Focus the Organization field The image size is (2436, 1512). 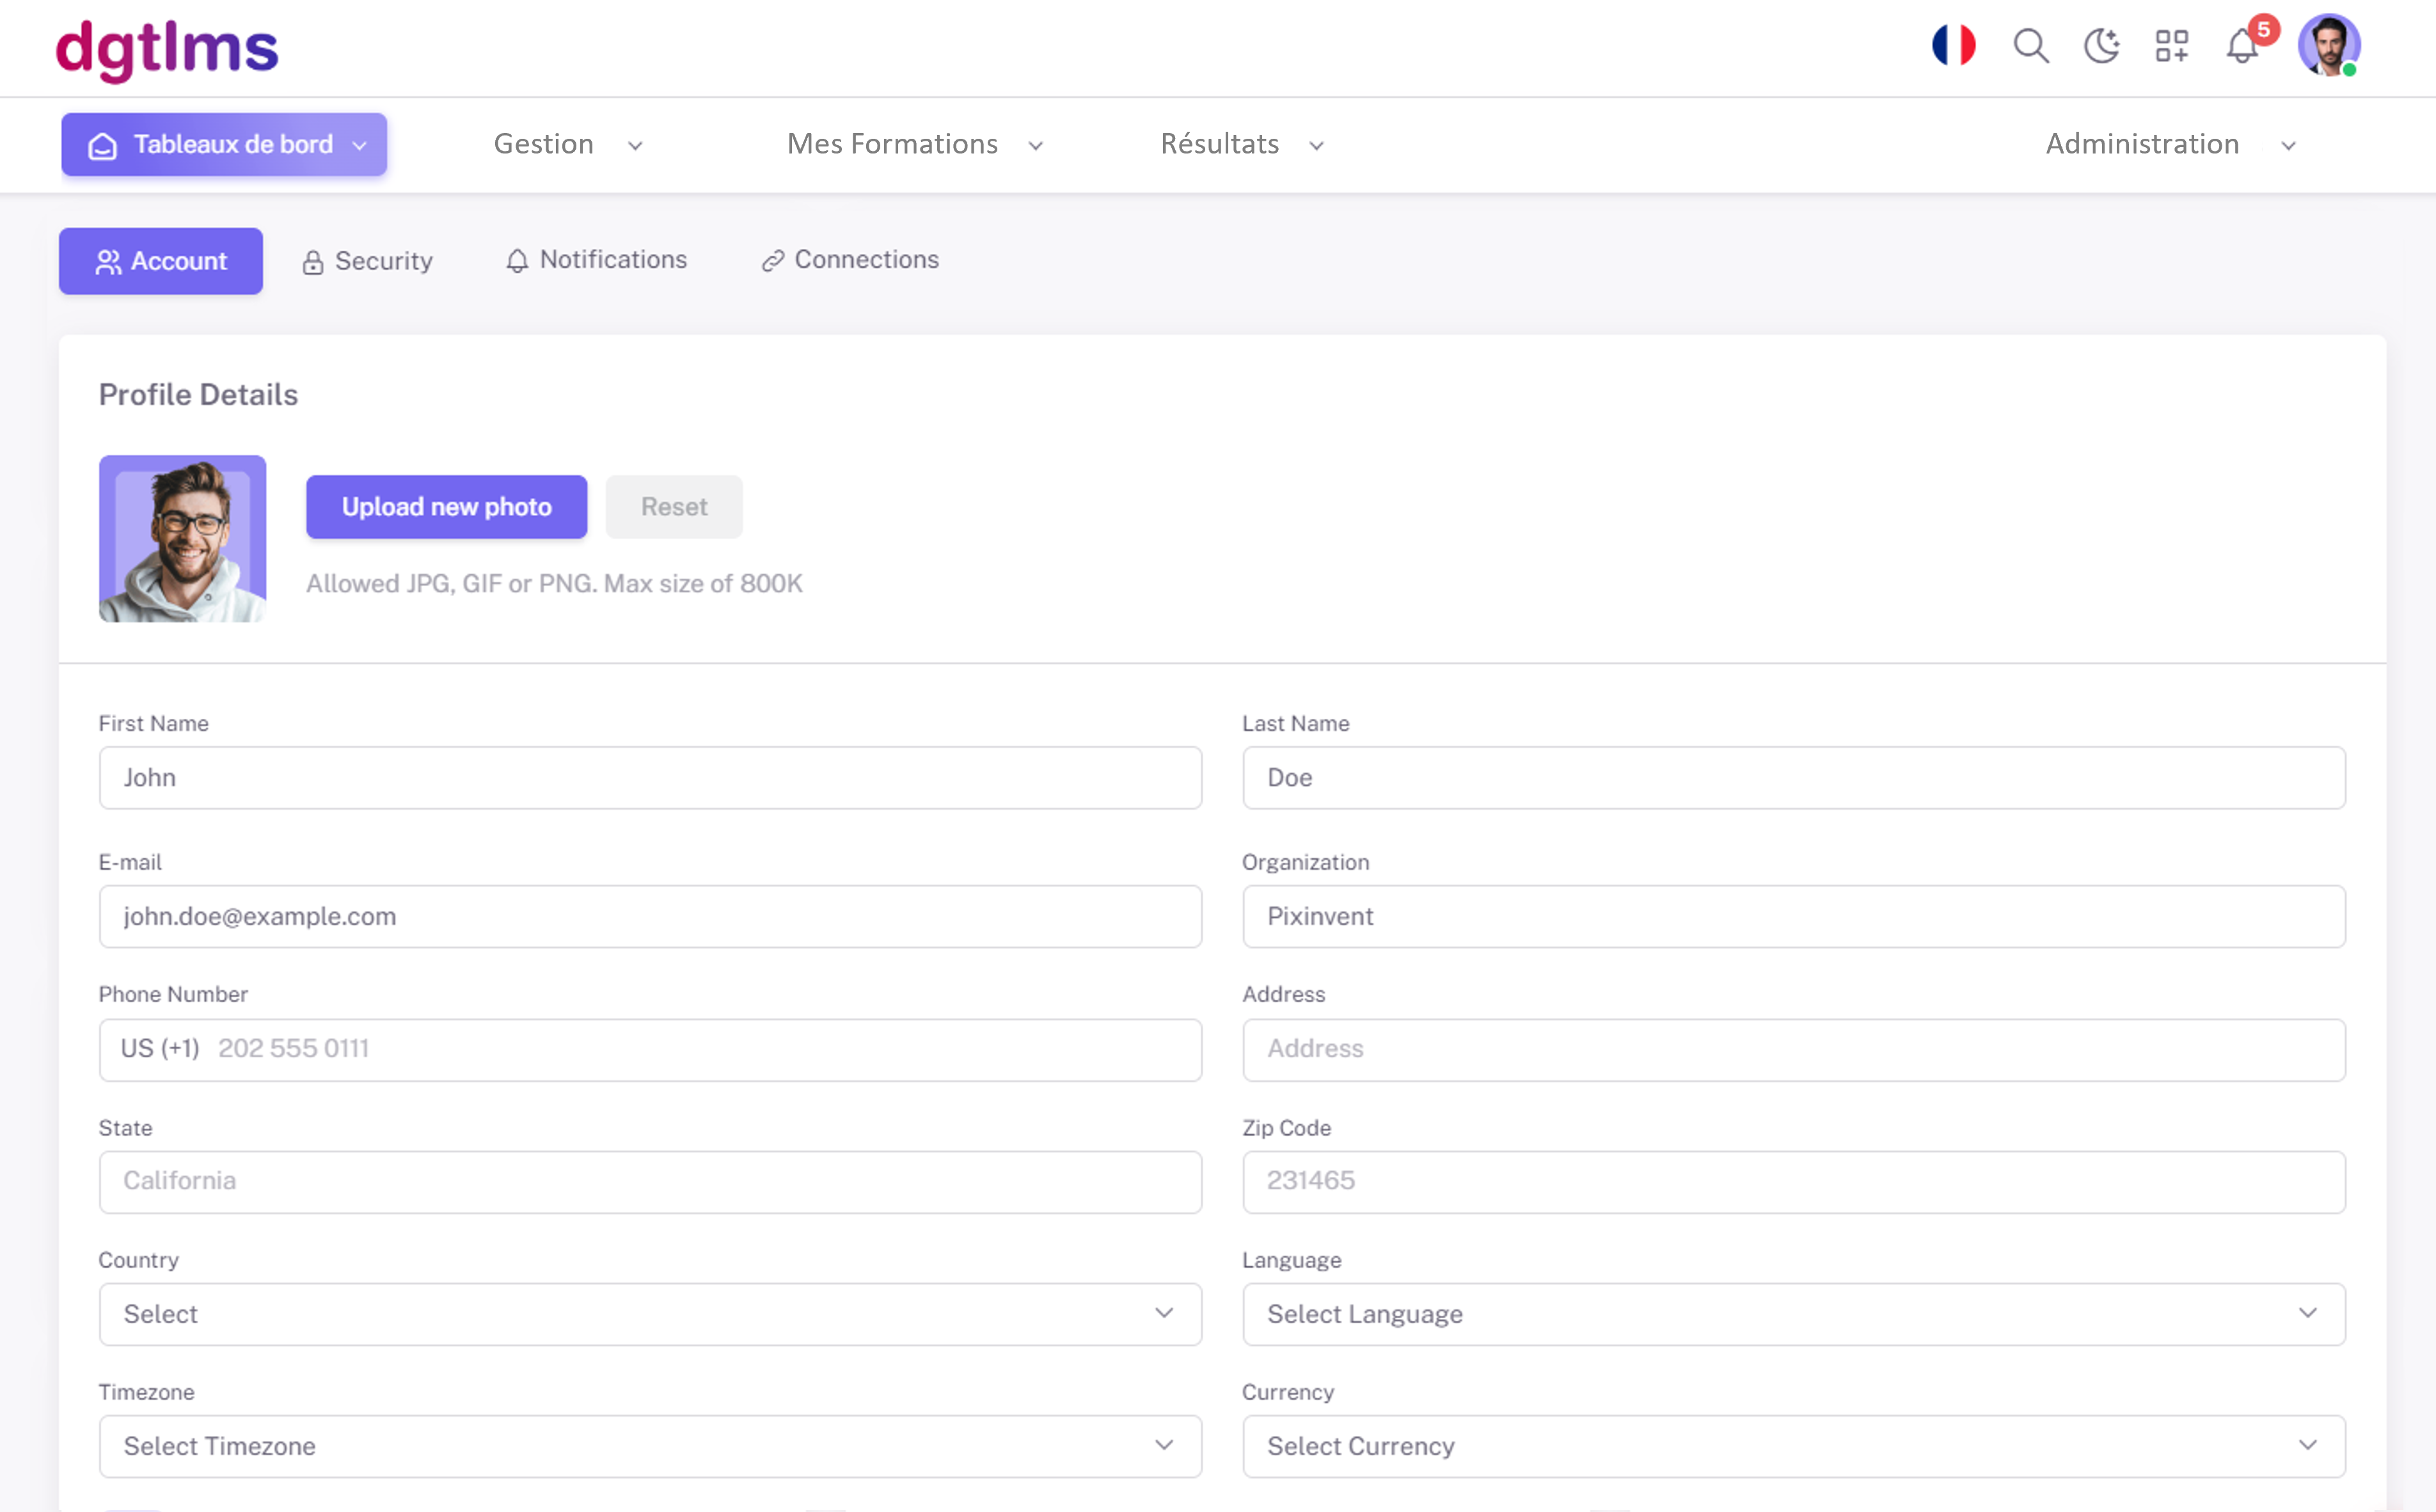coord(1793,917)
